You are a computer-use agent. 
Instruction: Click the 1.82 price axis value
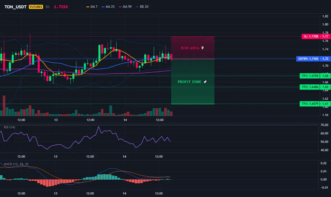325,16
